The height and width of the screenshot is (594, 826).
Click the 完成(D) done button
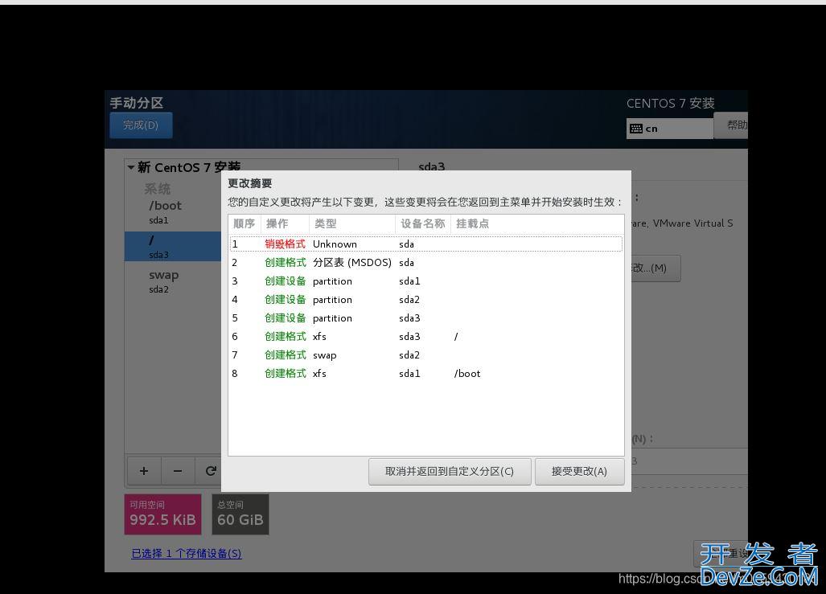click(x=141, y=125)
